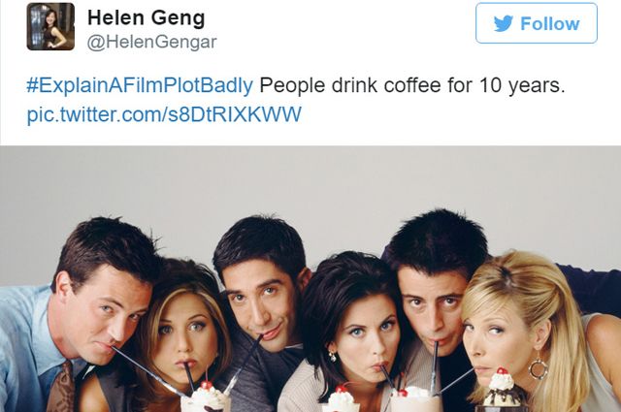Open the Helen Geng display name link
621x412 pixels.
pyautogui.click(x=147, y=18)
